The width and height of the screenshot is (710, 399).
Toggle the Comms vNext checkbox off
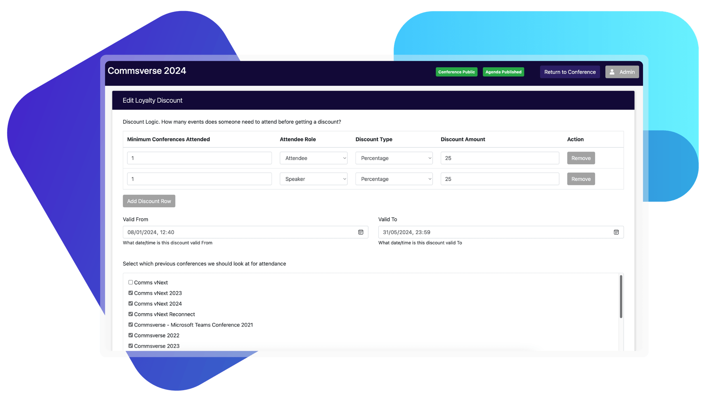(x=131, y=282)
